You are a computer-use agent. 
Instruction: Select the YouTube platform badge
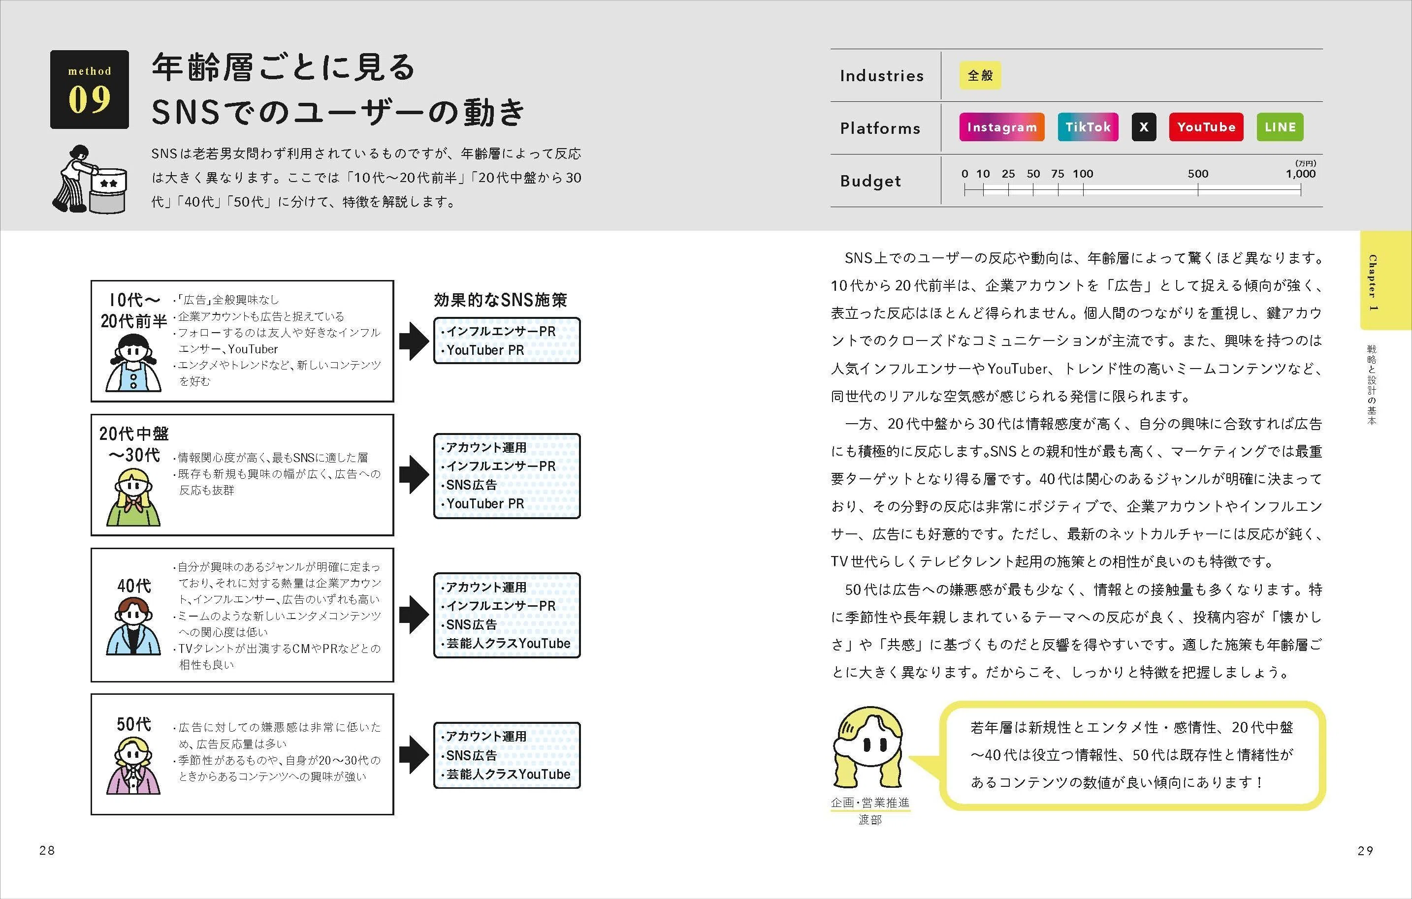(x=1206, y=127)
